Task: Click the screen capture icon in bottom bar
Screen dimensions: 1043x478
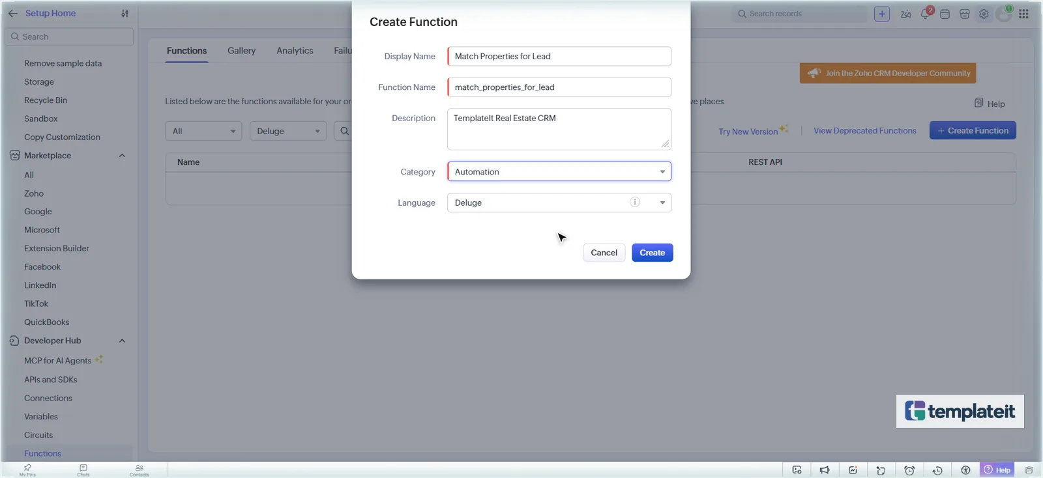Action: click(x=797, y=470)
